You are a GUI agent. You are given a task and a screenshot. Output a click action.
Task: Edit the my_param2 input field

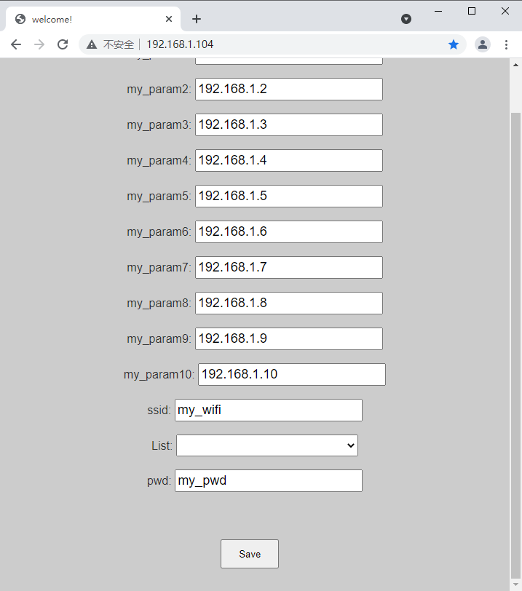click(x=289, y=89)
